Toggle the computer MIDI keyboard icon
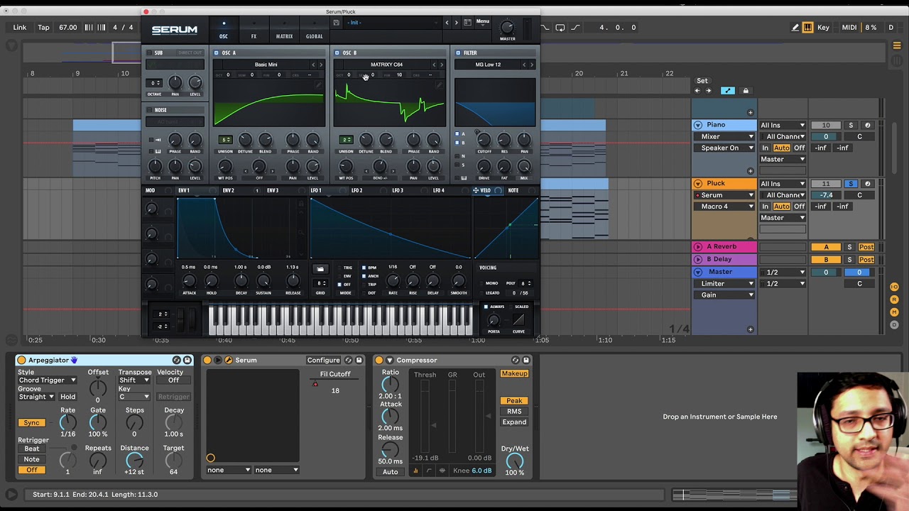Screen dimensions: 909x511 [x=808, y=28]
